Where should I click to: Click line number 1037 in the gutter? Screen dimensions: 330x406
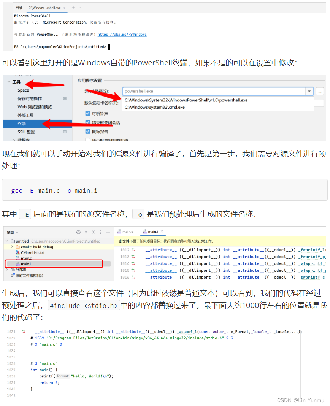[11, 370]
